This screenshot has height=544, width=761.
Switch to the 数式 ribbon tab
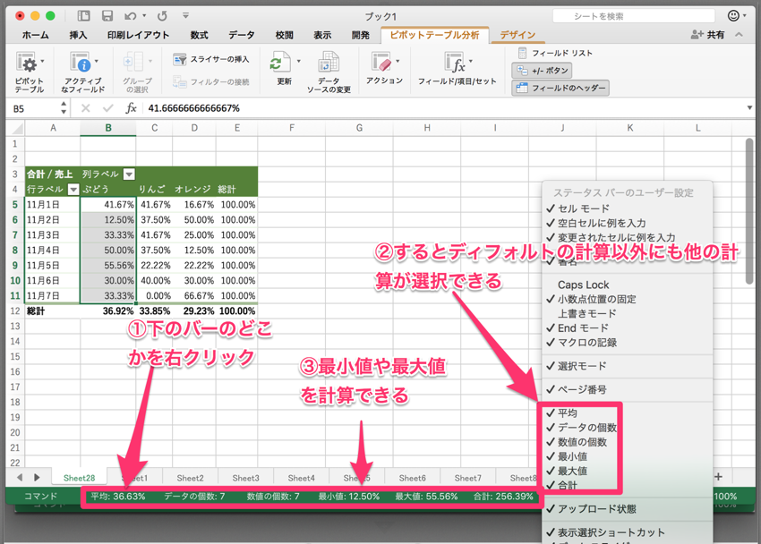tap(199, 35)
